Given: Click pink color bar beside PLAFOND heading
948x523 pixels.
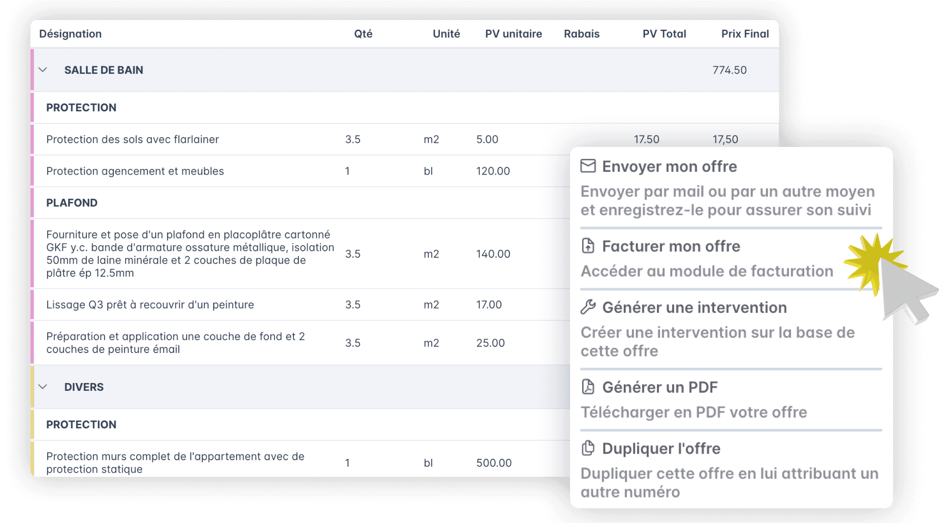Looking at the screenshot, I should point(32,203).
